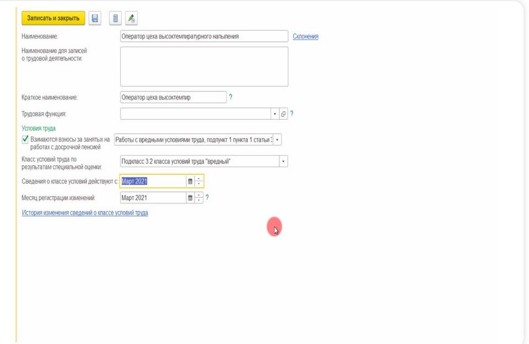Click month stepper on Сведения о классе field
The height and width of the screenshot is (344, 529).
click(x=199, y=181)
